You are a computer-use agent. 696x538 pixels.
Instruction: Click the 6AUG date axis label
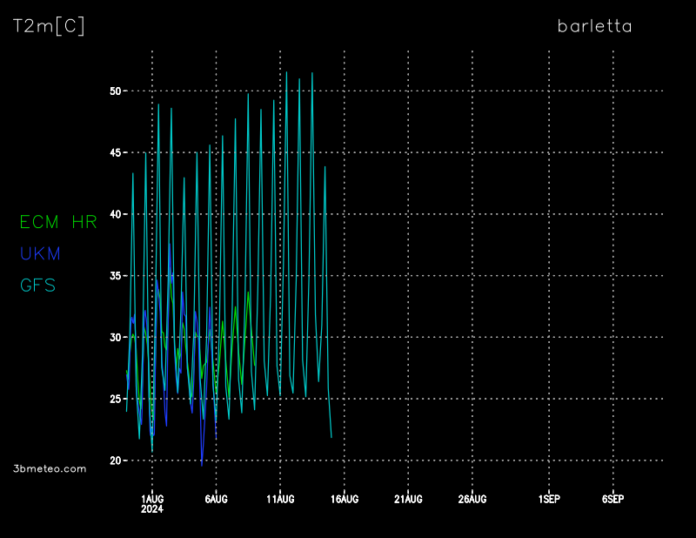(x=216, y=499)
